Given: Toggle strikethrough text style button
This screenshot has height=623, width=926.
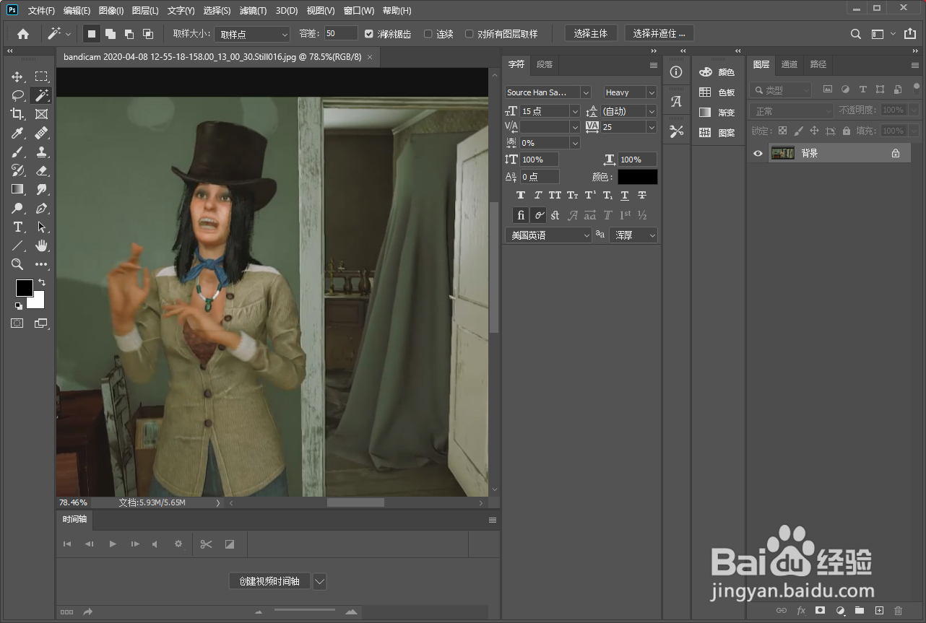Looking at the screenshot, I should coord(642,196).
